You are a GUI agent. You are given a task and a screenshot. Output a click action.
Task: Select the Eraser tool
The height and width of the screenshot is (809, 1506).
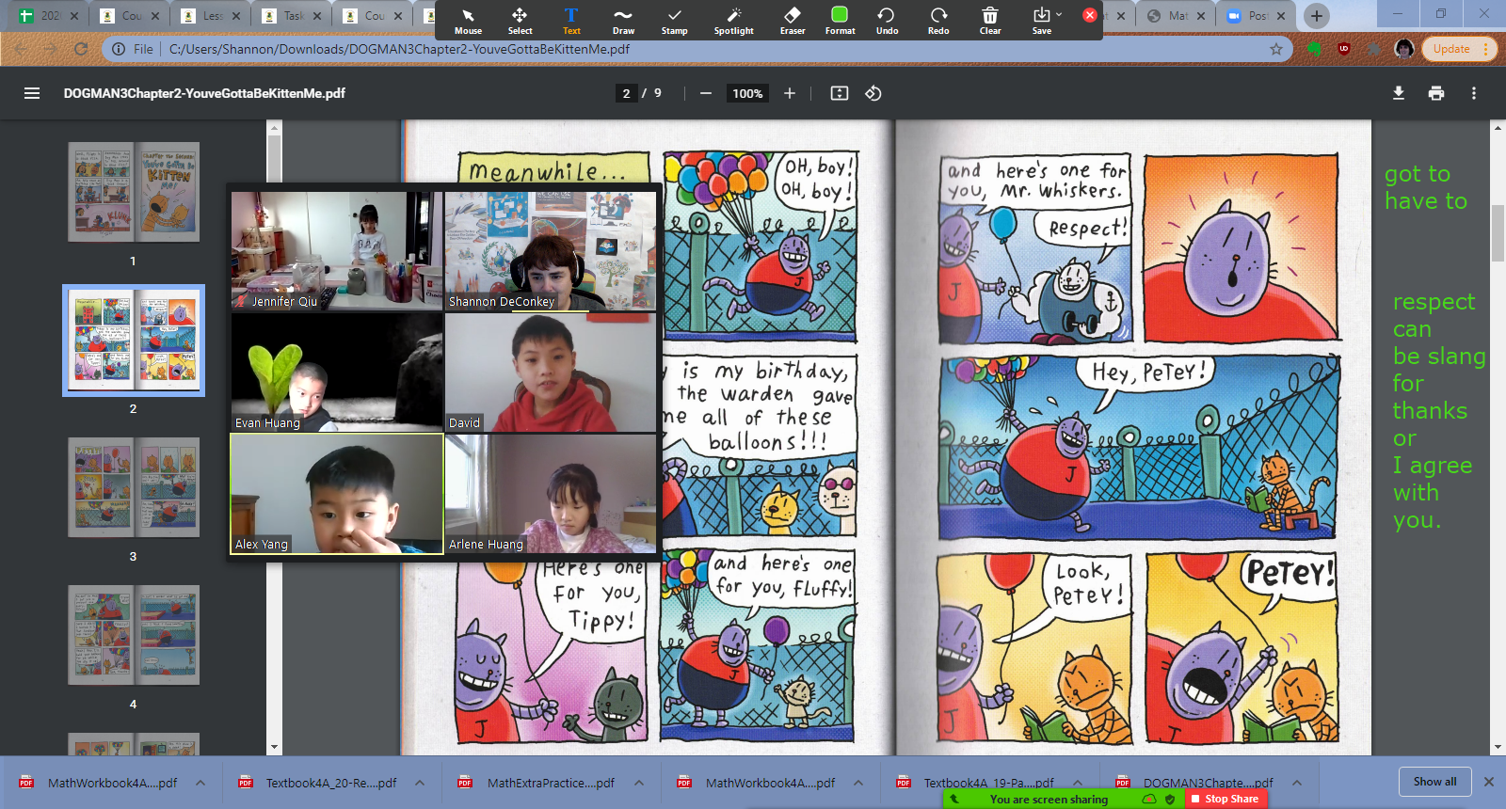pos(793,21)
